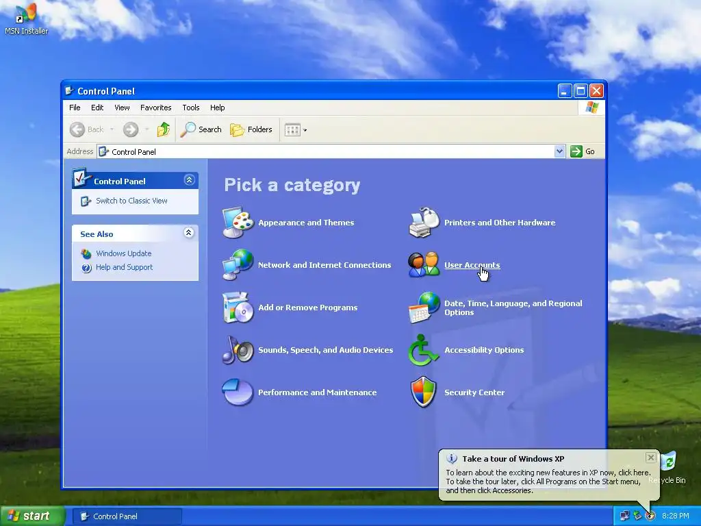Click Accessibility Options label
The image size is (701, 526).
tap(484, 350)
